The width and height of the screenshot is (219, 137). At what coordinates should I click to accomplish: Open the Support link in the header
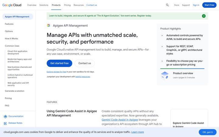coord(186,5)
